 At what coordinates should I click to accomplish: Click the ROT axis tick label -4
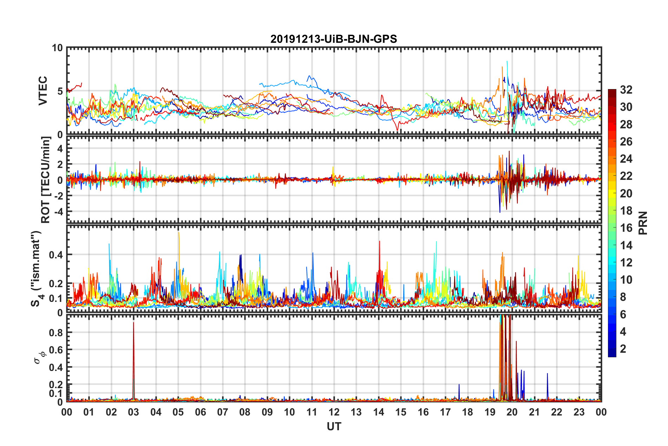point(59,211)
